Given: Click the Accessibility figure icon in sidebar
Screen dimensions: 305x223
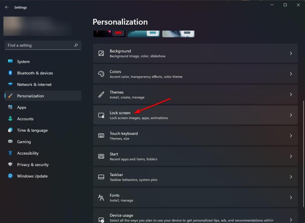Looking at the screenshot, I should 10,153.
